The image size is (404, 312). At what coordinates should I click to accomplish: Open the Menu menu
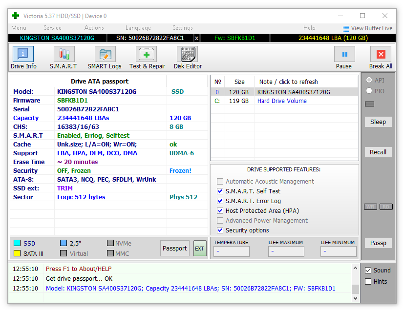click(19, 28)
